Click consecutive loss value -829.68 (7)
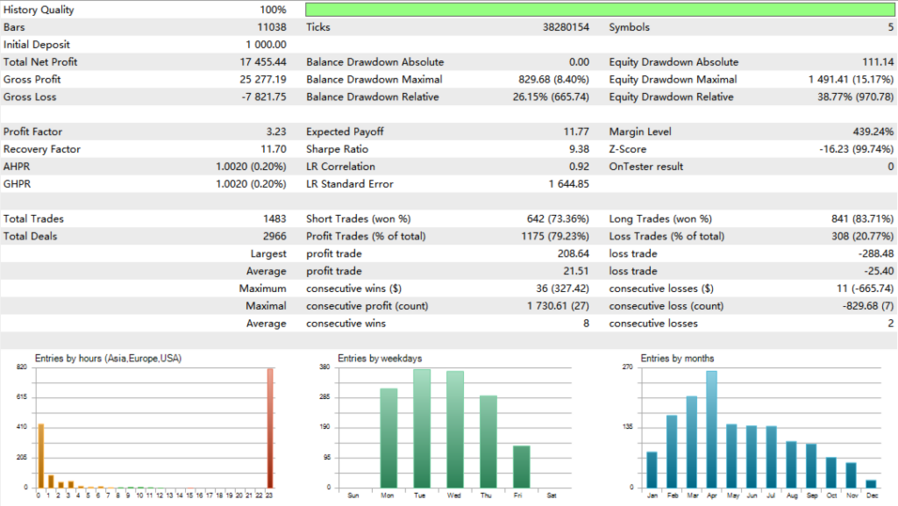 click(x=868, y=306)
